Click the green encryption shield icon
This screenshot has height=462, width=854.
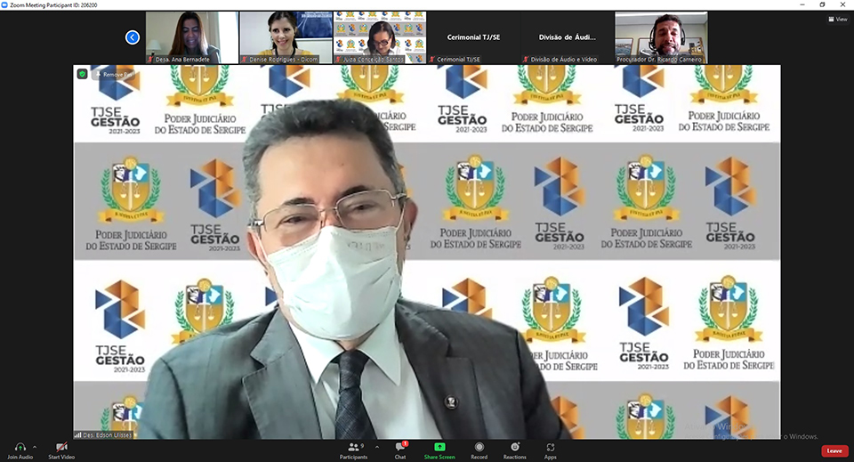click(82, 74)
